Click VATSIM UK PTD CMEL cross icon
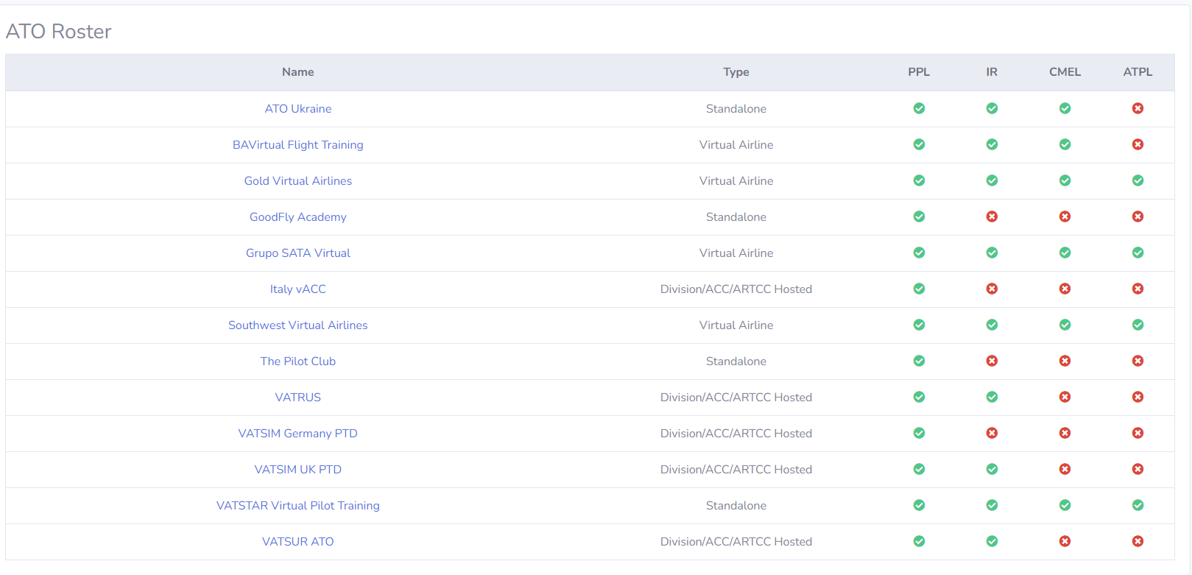This screenshot has height=575, width=1192. pos(1065,469)
